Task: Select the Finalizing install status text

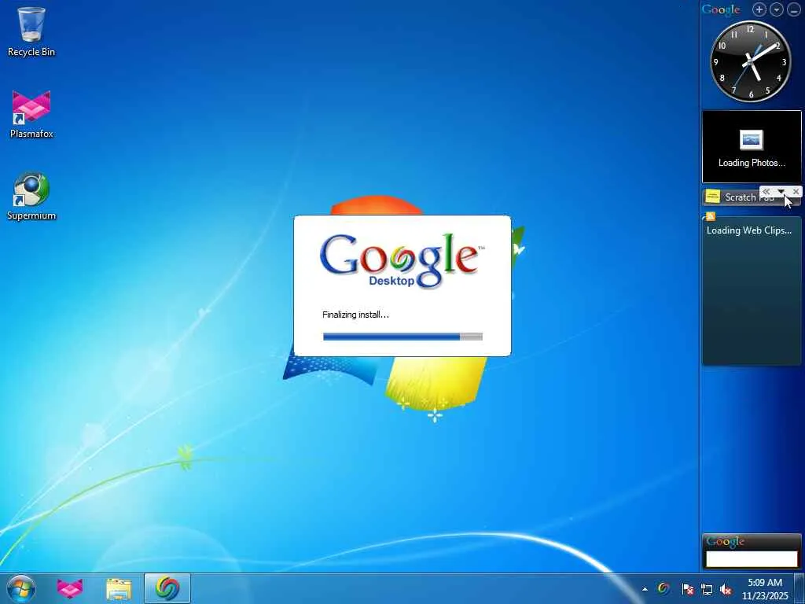Action: click(355, 315)
